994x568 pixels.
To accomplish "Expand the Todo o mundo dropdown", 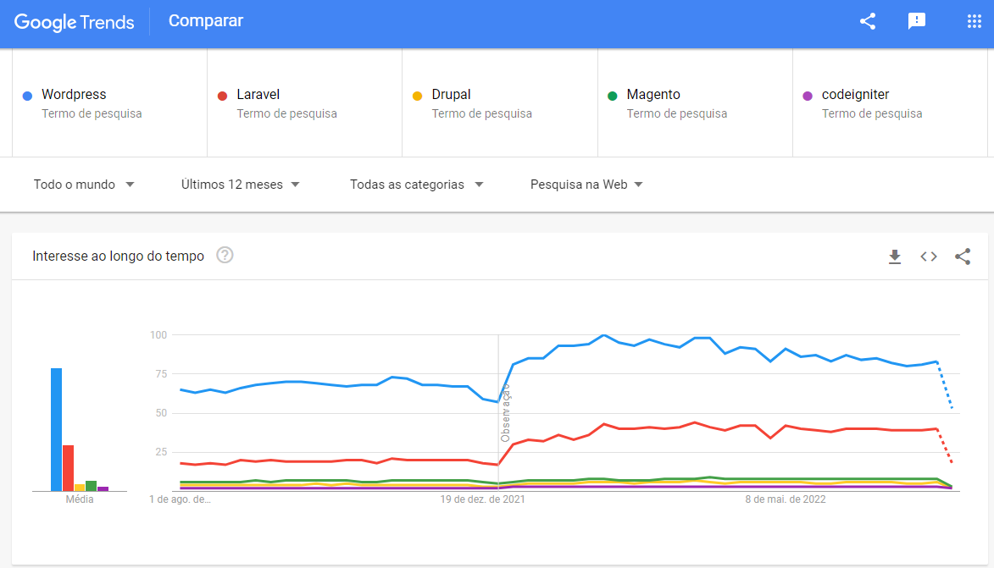I will click(84, 185).
